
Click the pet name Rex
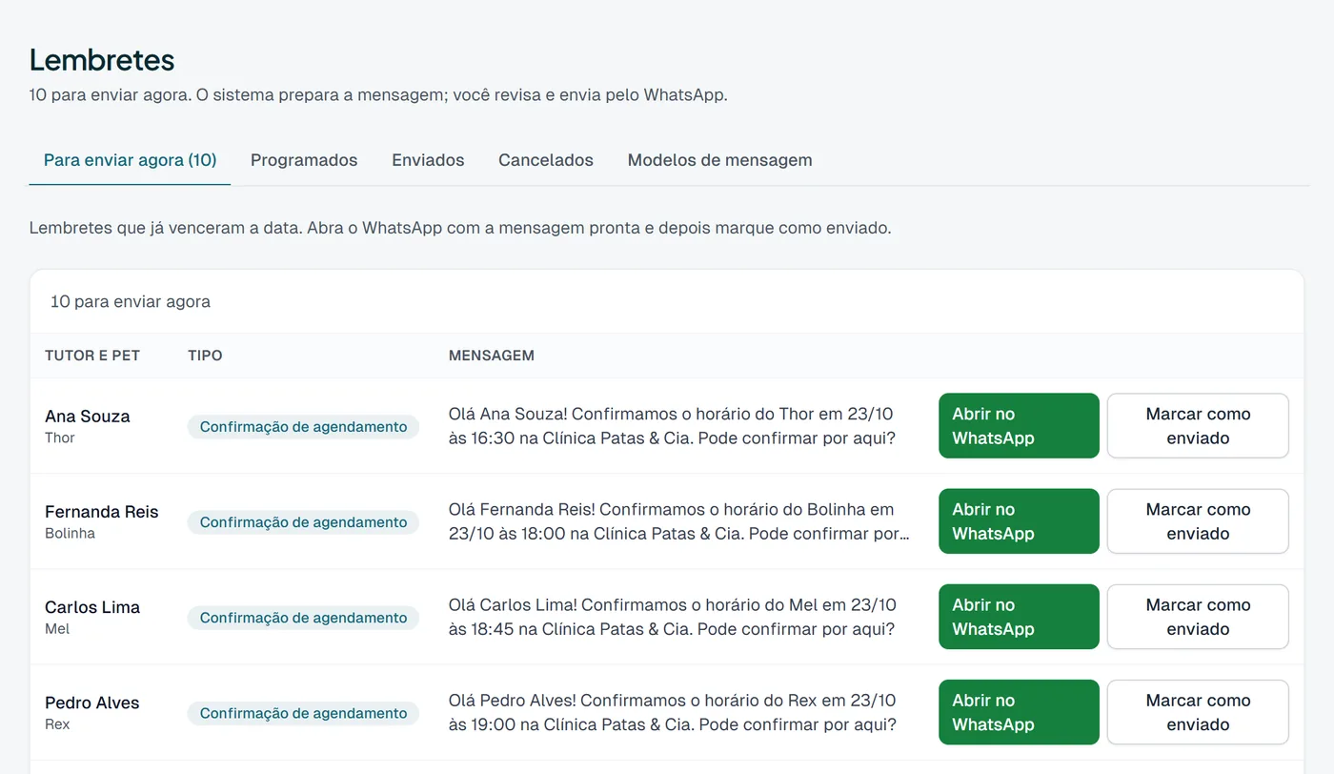[57, 724]
